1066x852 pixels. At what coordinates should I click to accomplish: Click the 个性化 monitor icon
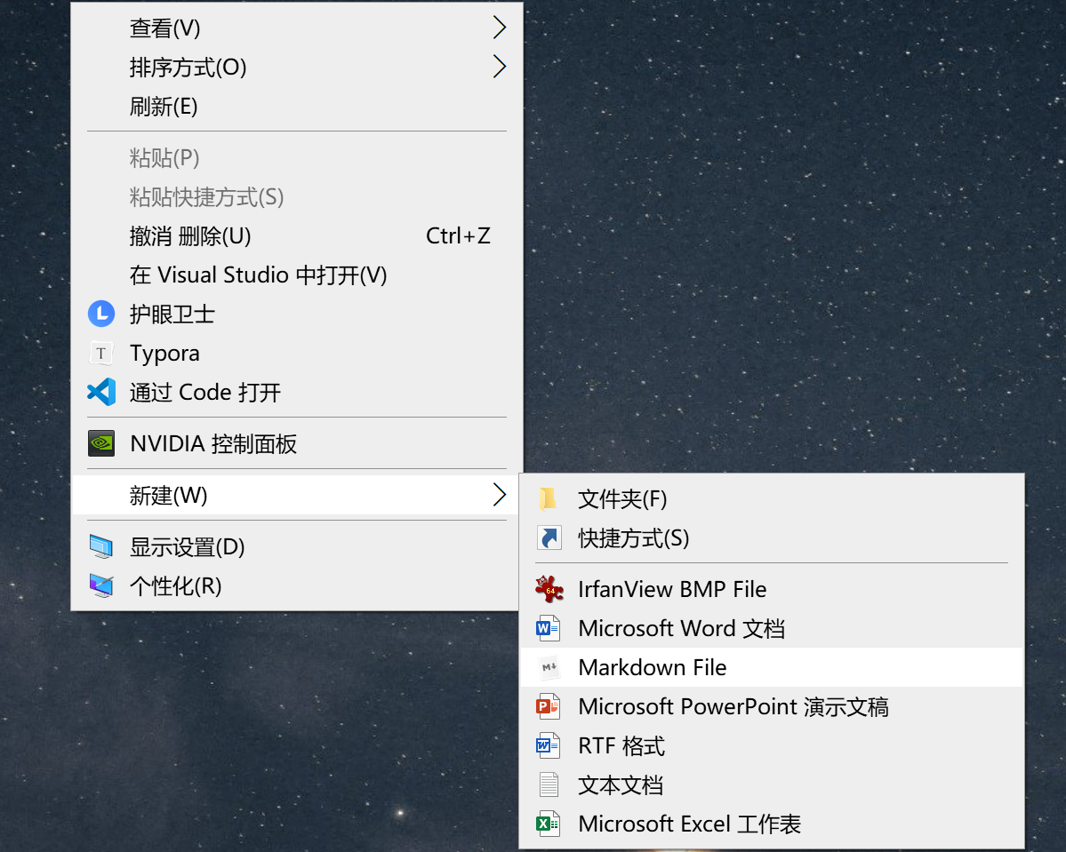101,585
